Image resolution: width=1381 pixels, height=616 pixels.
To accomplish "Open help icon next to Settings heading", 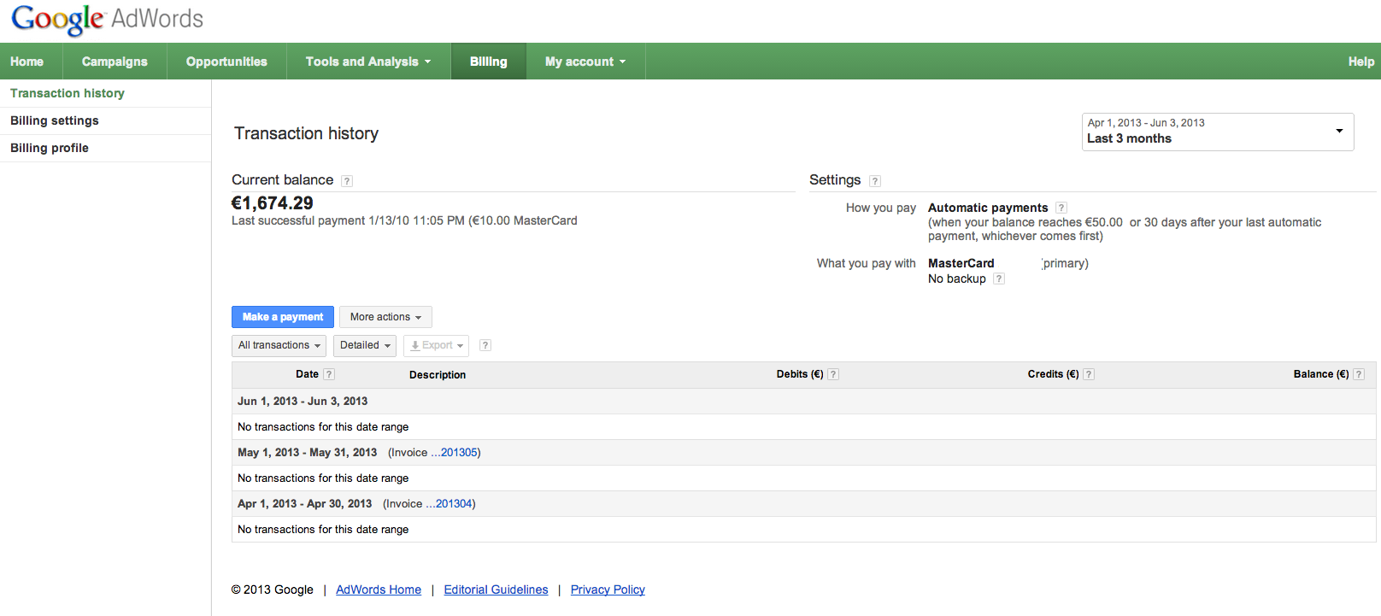I will pyautogui.click(x=875, y=181).
